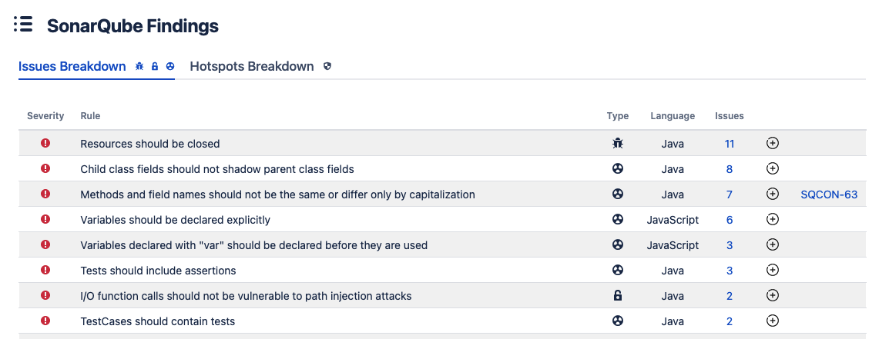Open the 11 issues link for Resources rule
The width and height of the screenshot is (889, 339).
pyautogui.click(x=729, y=144)
